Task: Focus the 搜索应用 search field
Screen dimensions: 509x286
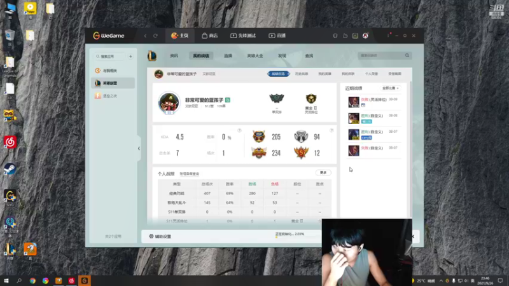Action: [x=109, y=57]
